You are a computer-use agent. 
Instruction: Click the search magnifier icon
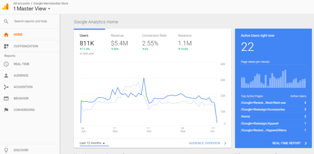click(x=6, y=21)
